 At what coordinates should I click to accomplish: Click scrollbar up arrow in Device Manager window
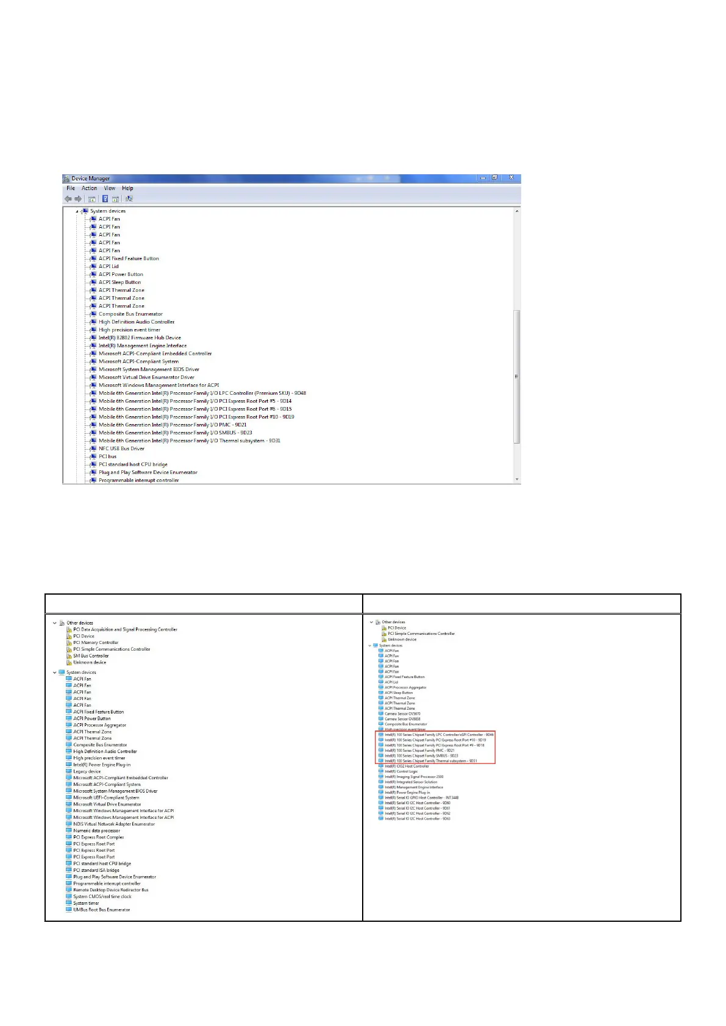click(x=517, y=211)
